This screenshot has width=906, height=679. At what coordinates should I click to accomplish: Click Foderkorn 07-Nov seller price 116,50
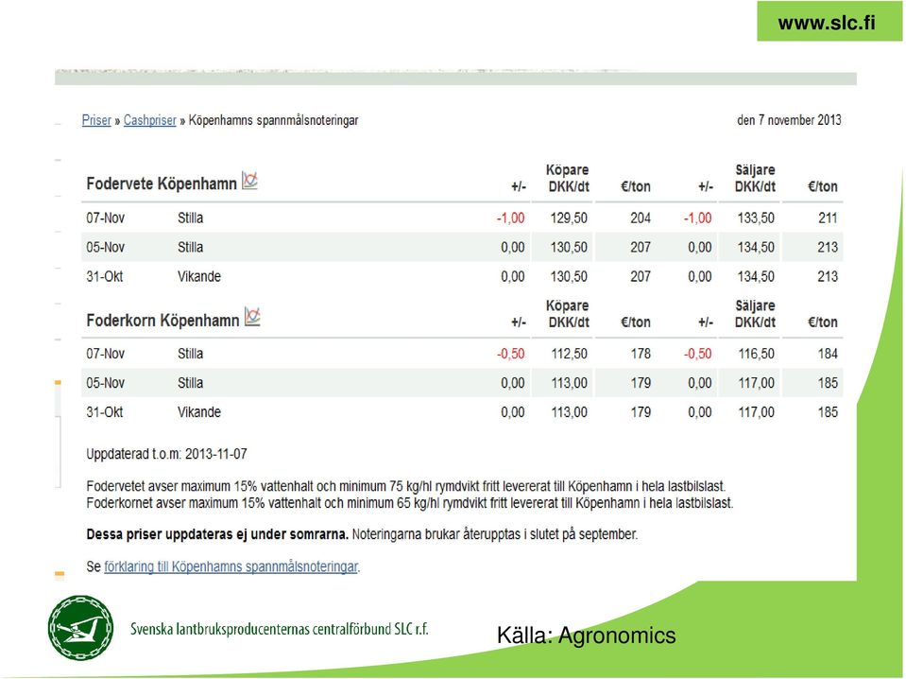coord(757,354)
